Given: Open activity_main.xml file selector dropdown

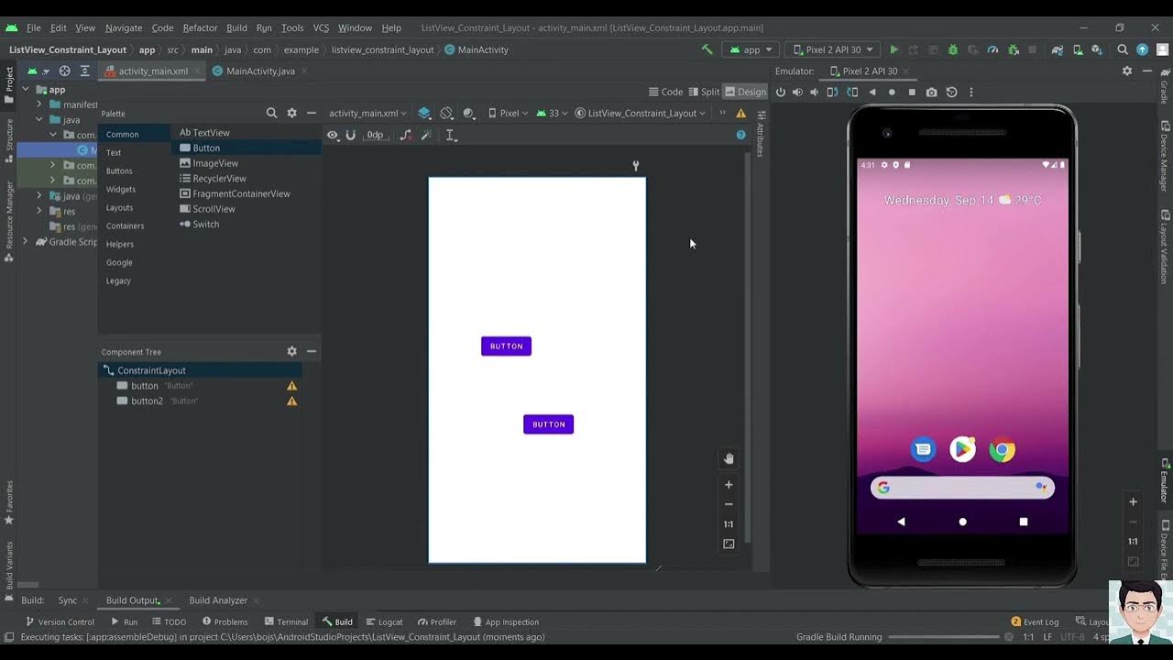Looking at the screenshot, I should coord(367,113).
